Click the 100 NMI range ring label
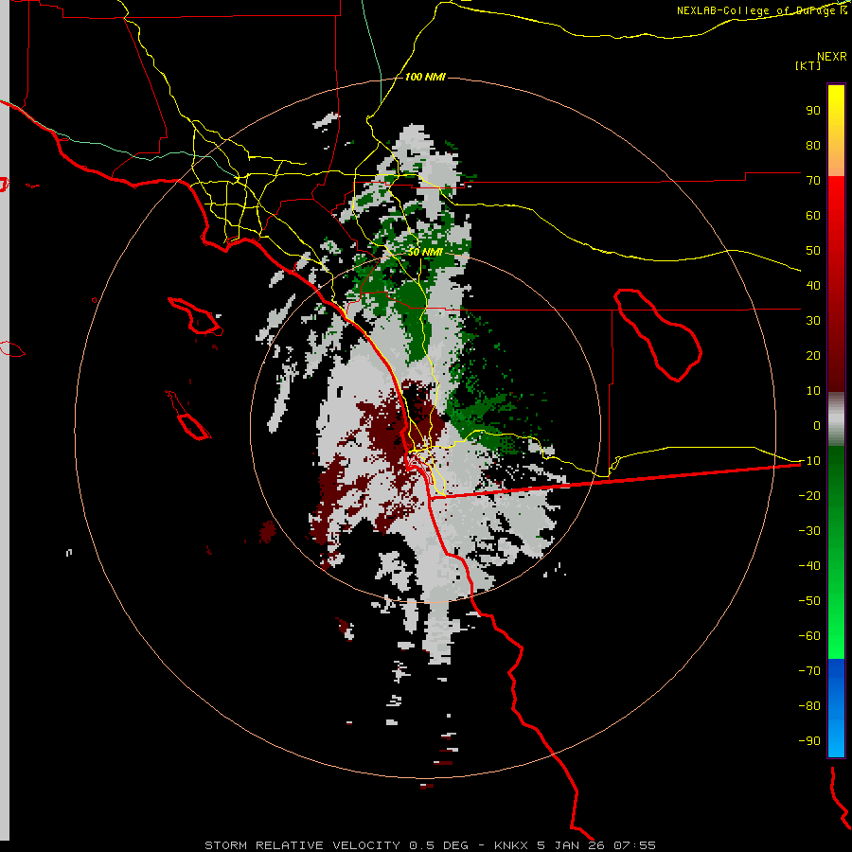 point(425,77)
